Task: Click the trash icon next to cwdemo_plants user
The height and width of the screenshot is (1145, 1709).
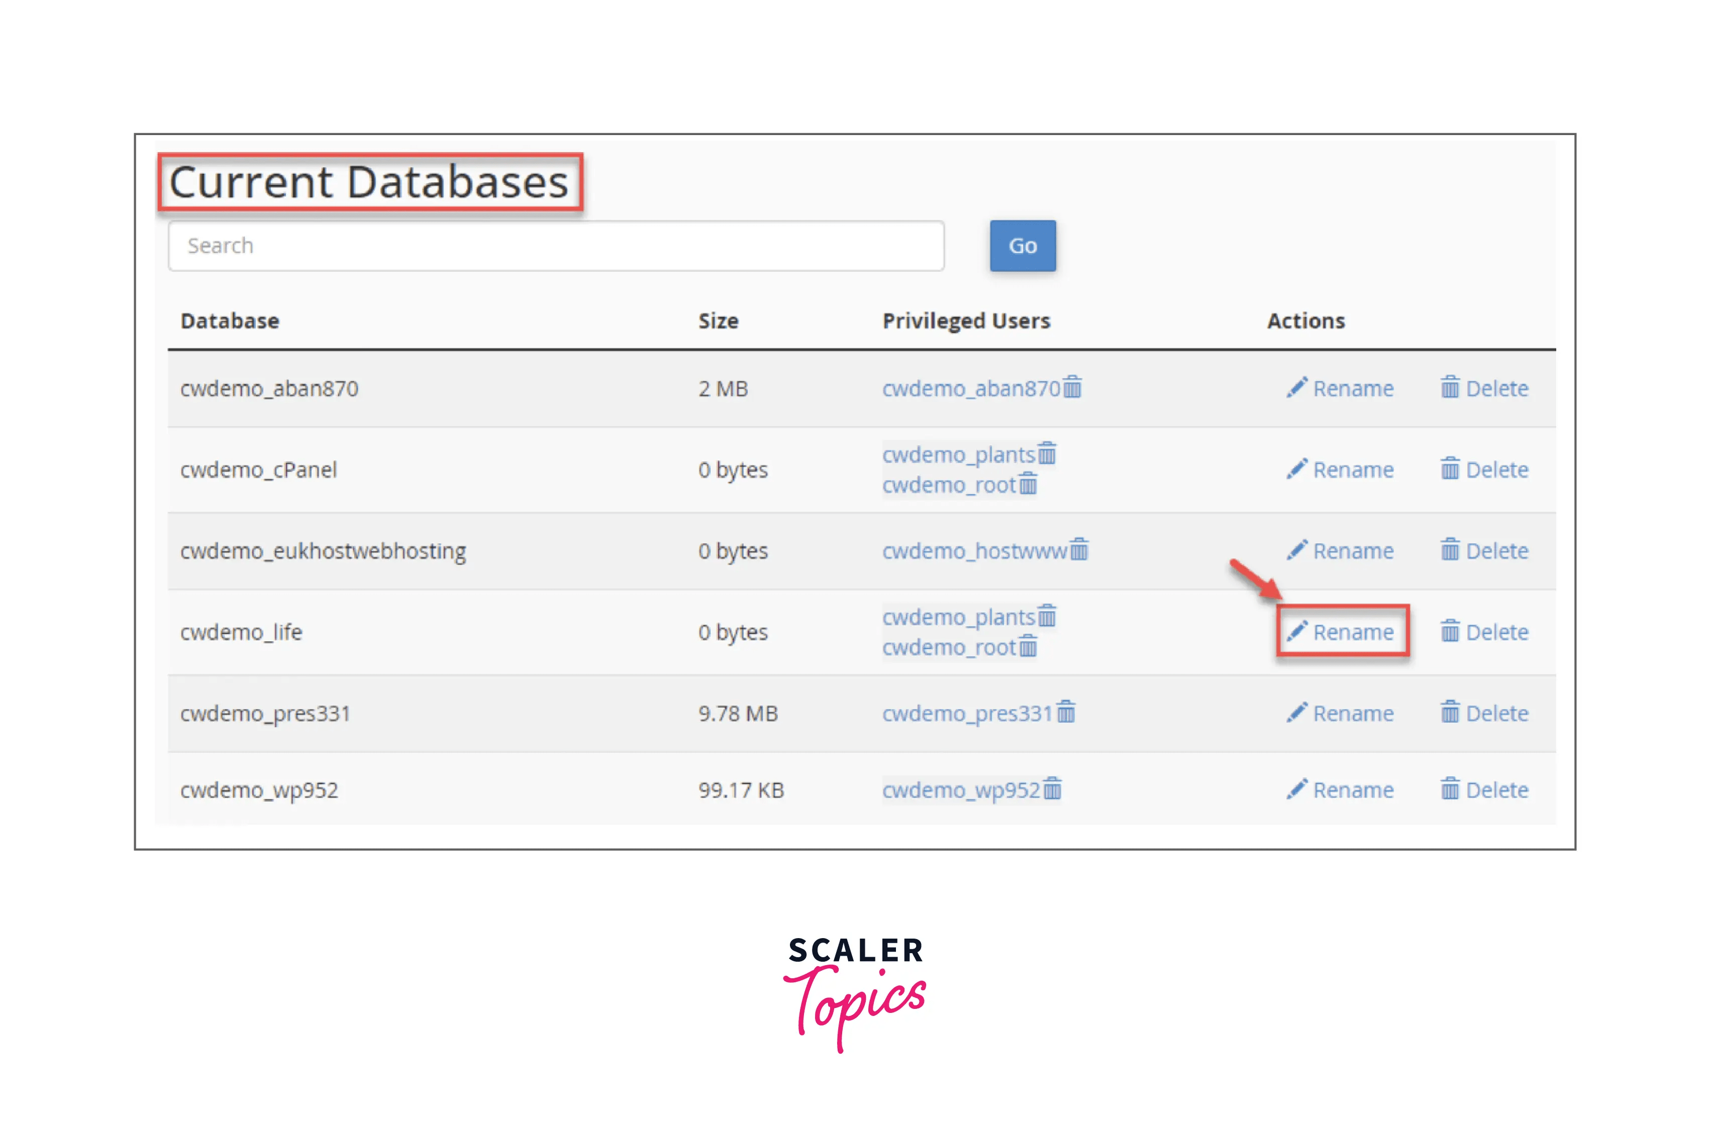Action: [x=1048, y=454]
